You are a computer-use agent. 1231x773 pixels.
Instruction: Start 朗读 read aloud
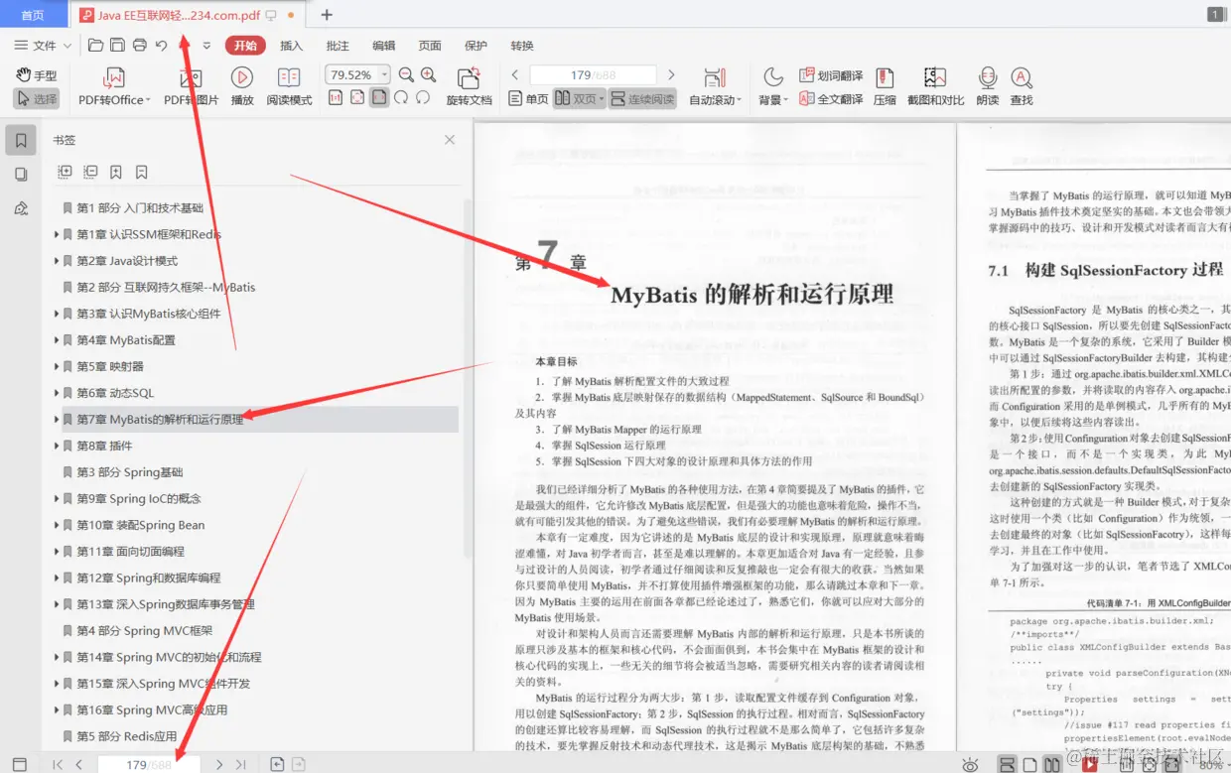pyautogui.click(x=987, y=86)
